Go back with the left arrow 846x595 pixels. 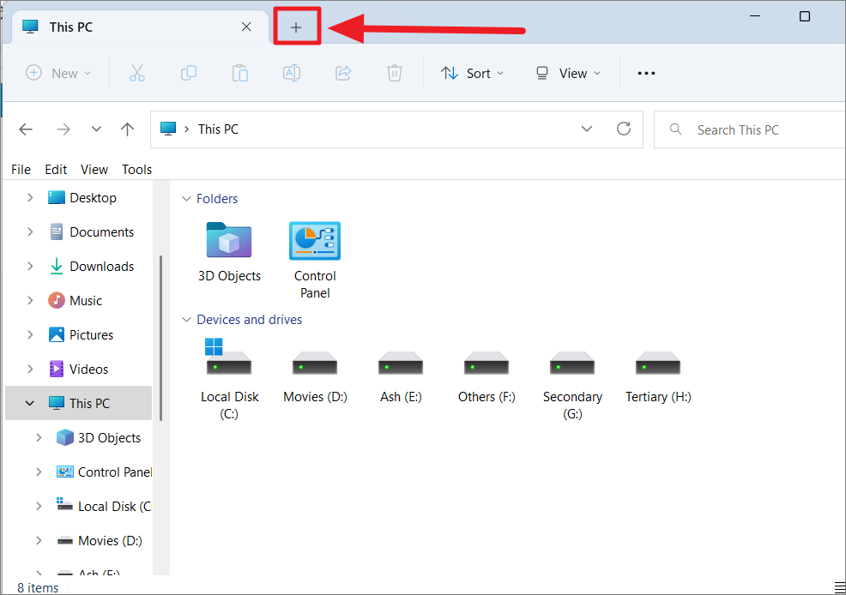point(26,129)
